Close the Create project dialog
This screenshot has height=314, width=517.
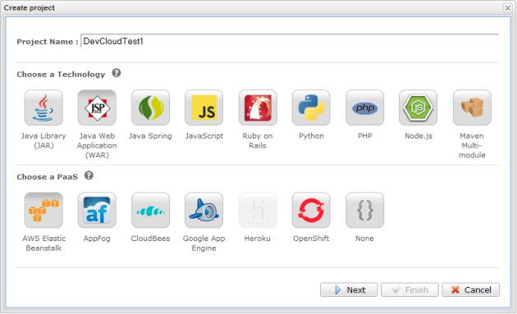[x=508, y=7]
